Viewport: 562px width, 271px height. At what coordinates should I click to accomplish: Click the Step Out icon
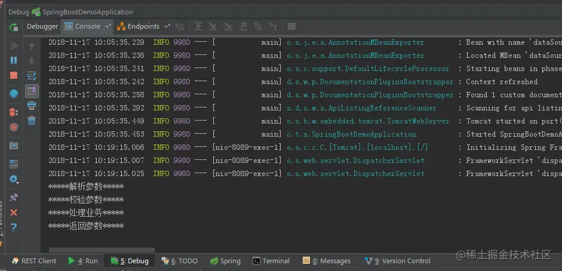243,26
